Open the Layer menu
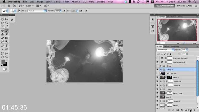 pyautogui.click(x=49, y=2)
